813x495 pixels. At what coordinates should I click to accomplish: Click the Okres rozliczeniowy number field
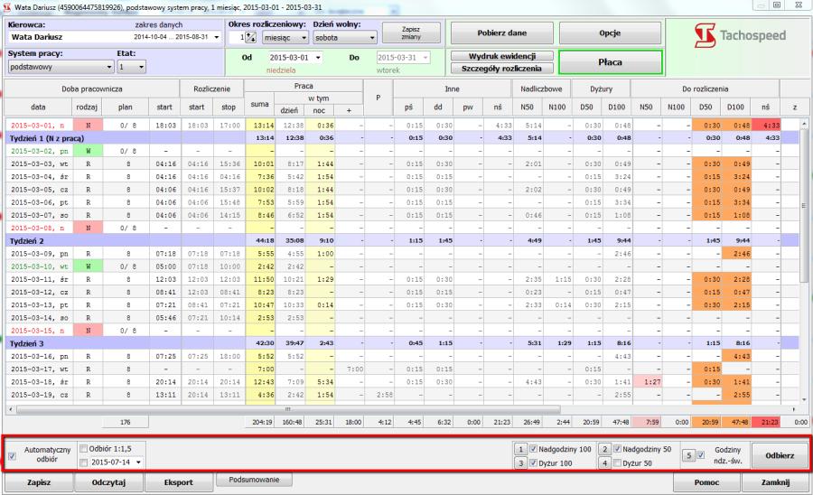tap(238, 37)
